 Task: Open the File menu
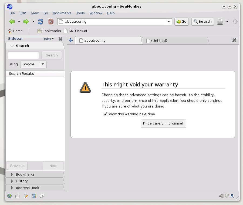pos(12,13)
